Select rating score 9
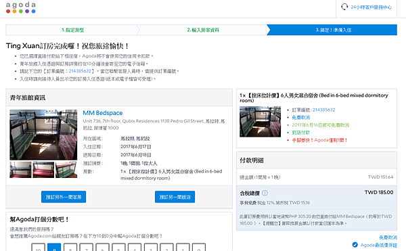This screenshot has height=251, width=406. point(54,248)
